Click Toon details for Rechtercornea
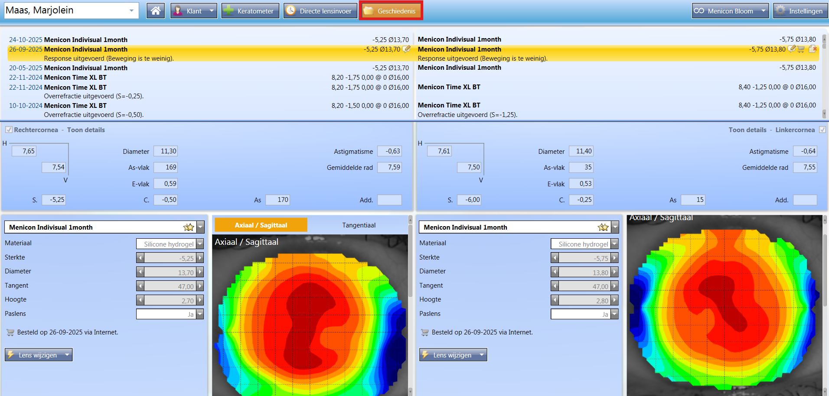This screenshot has width=829, height=396. [x=86, y=130]
